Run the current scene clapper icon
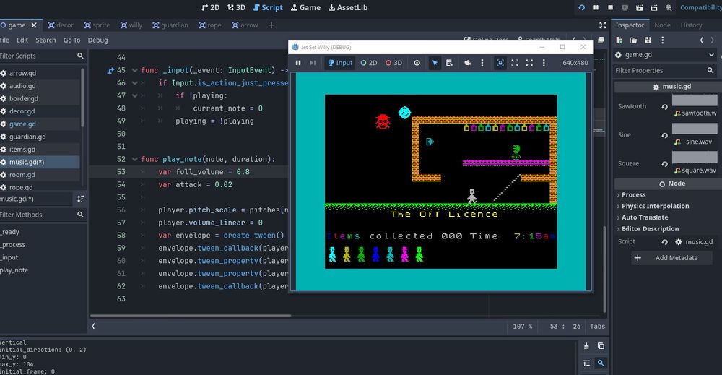Image resolution: width=722 pixels, height=375 pixels. tap(639, 7)
